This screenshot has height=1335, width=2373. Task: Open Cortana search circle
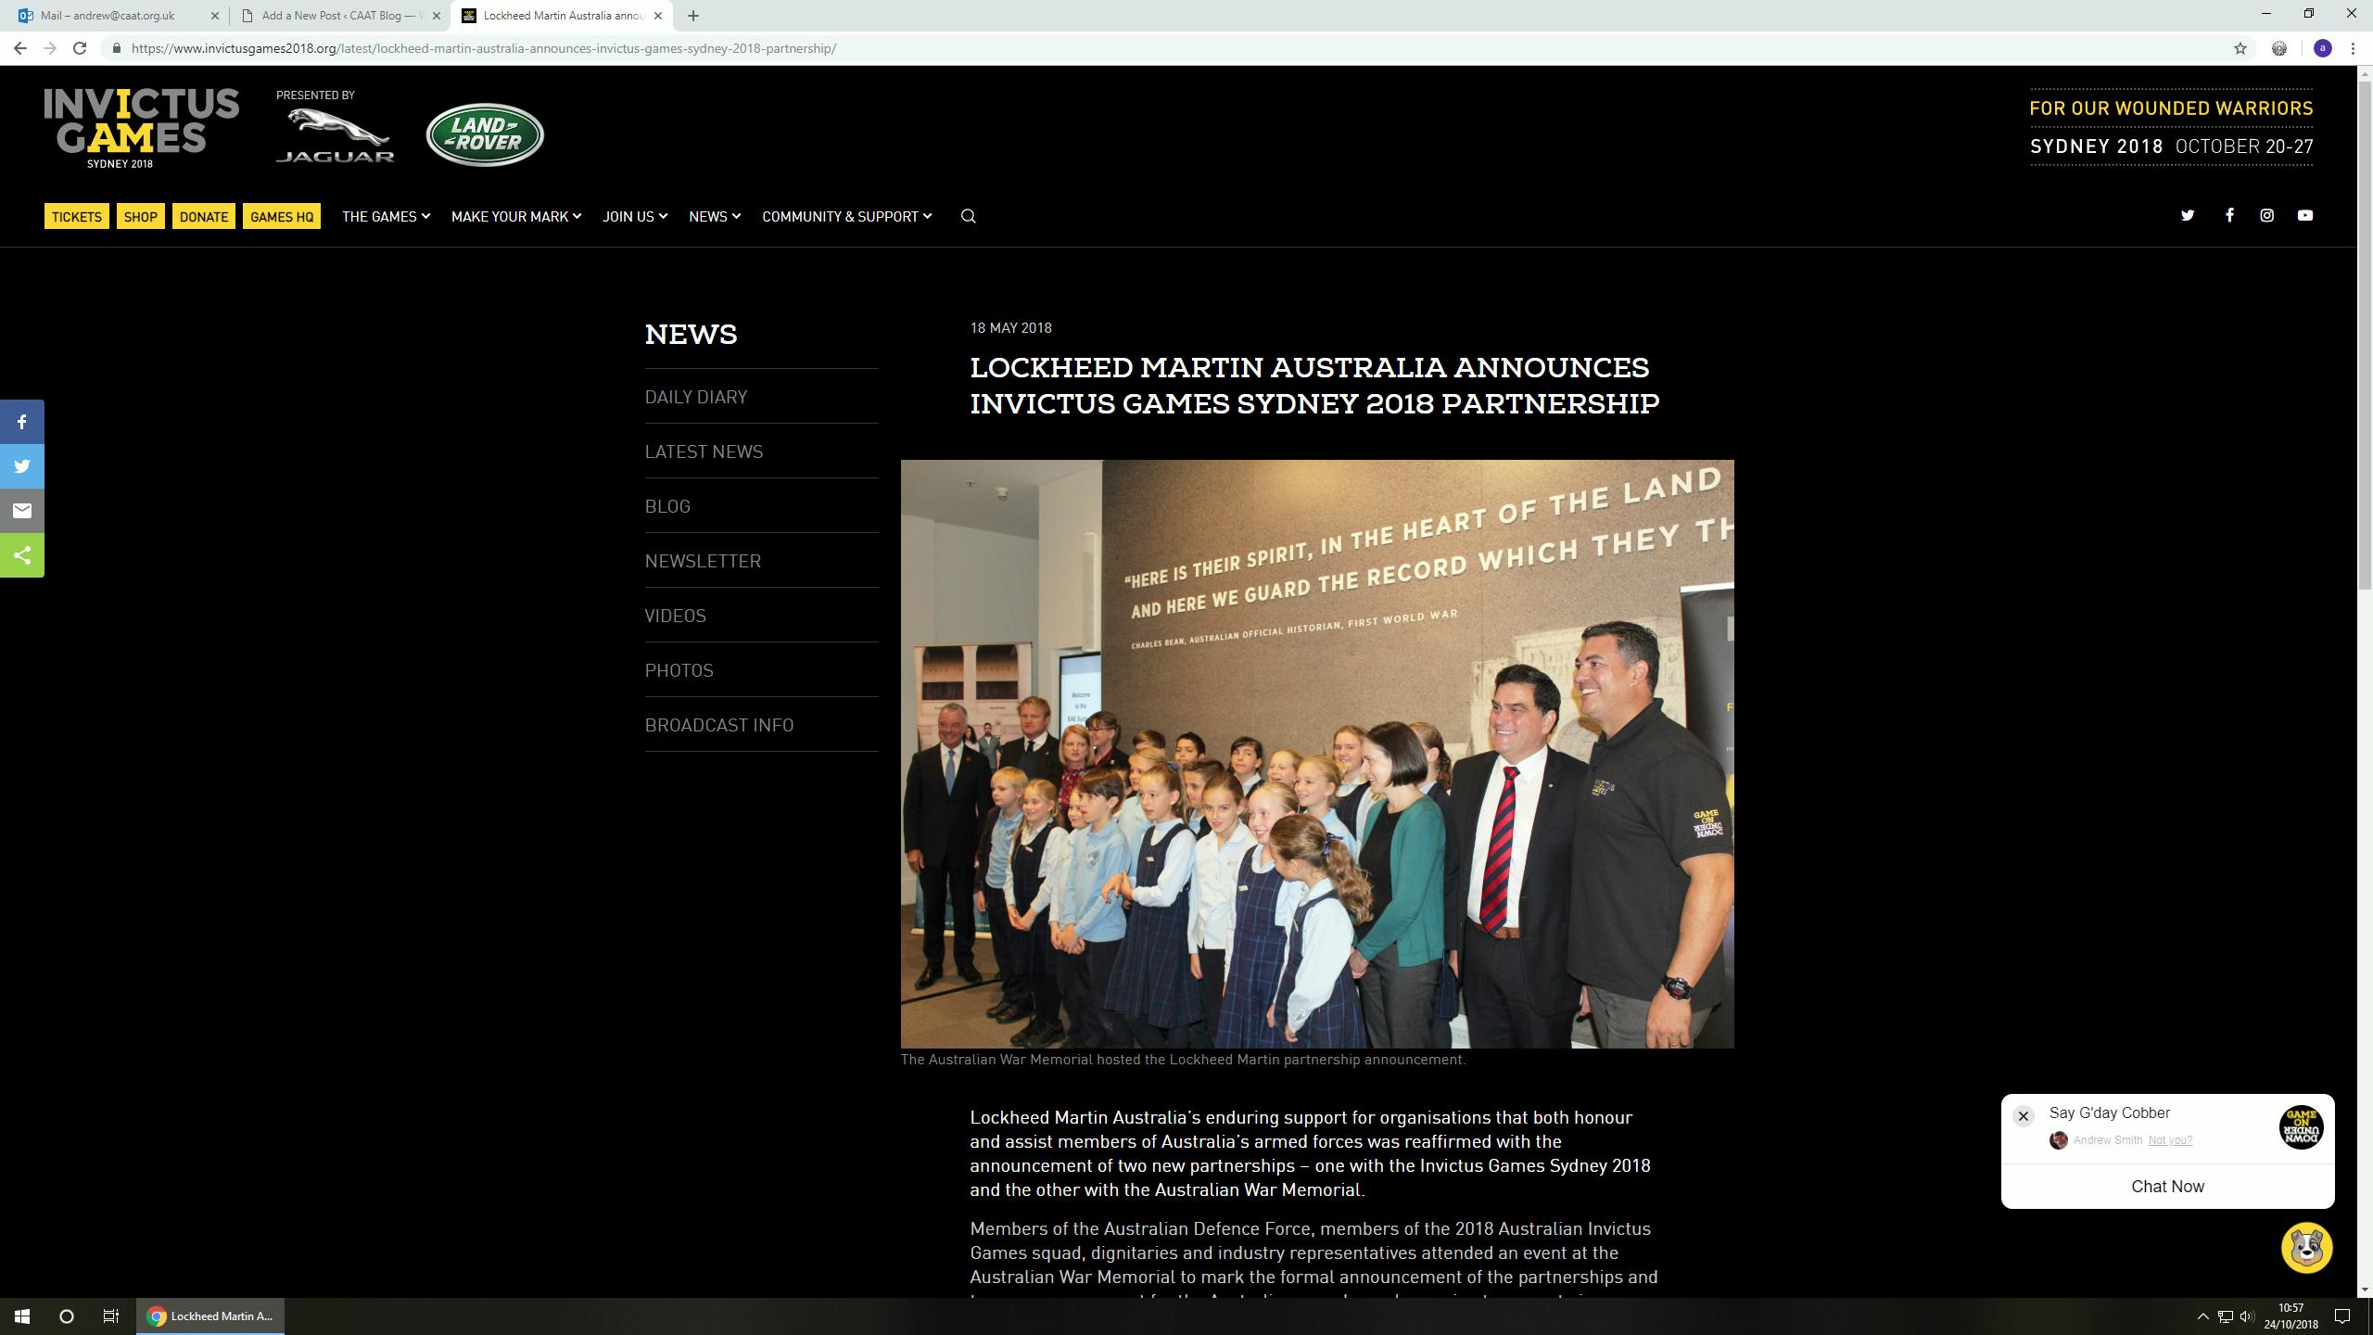coord(67,1316)
